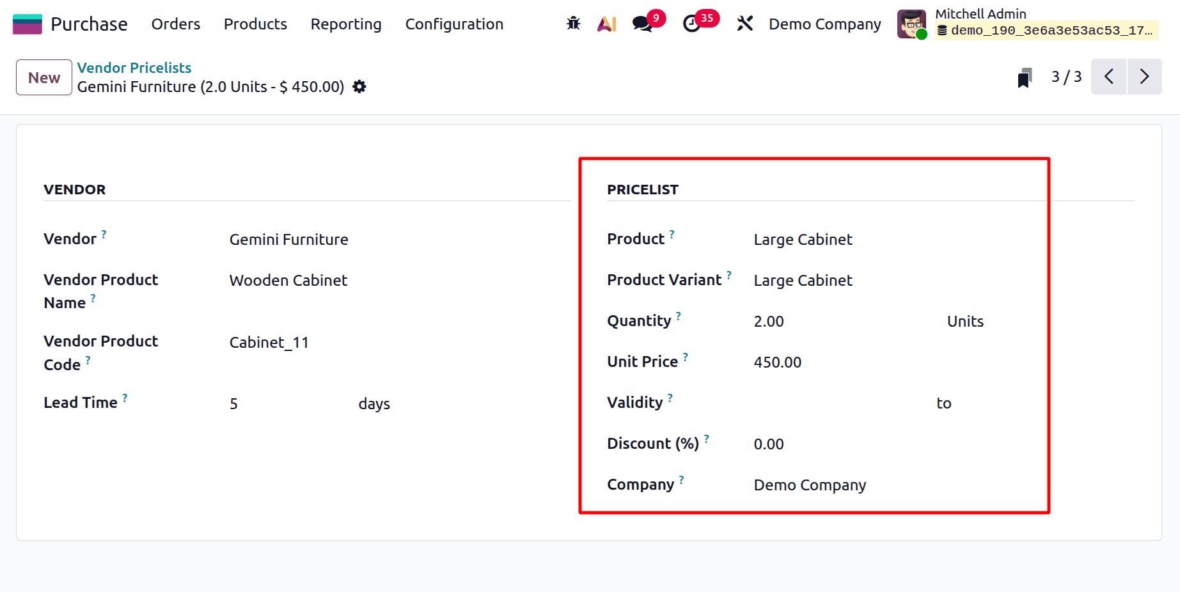This screenshot has width=1180, height=592.
Task: Open the Orders menu
Action: pyautogui.click(x=175, y=24)
